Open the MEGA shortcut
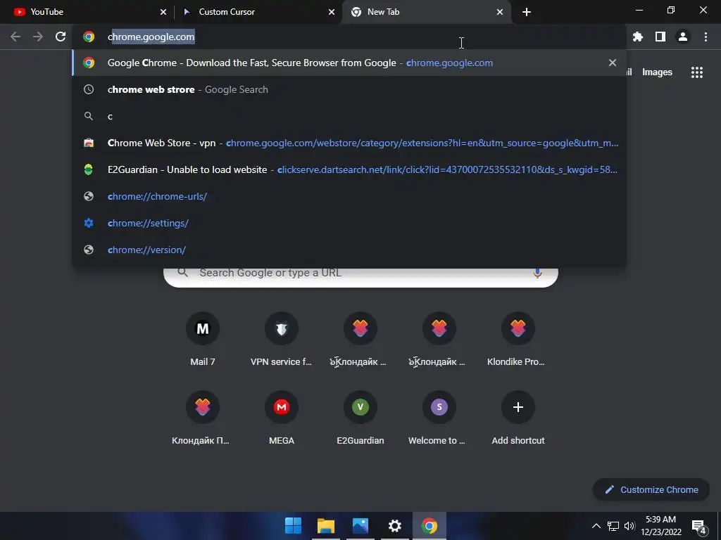The width and height of the screenshot is (721, 540). [282, 418]
